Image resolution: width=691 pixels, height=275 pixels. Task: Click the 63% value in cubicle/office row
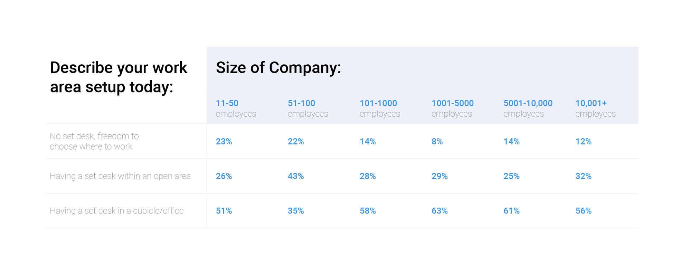(x=439, y=211)
